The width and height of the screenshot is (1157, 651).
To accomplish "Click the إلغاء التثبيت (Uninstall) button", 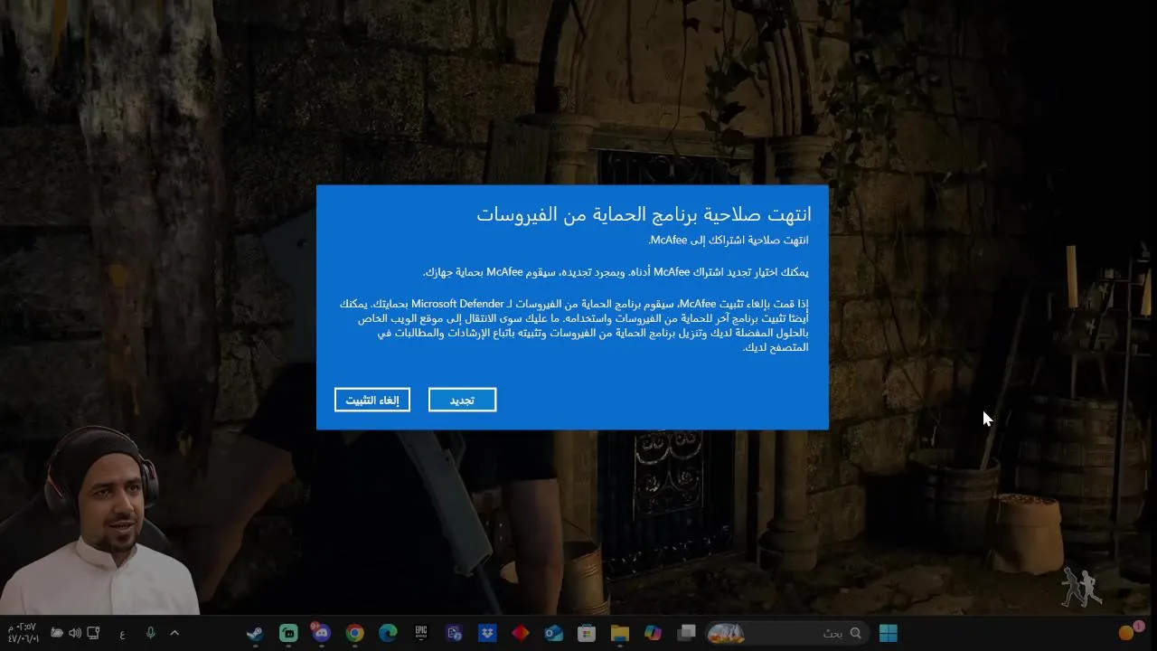I will 372,400.
